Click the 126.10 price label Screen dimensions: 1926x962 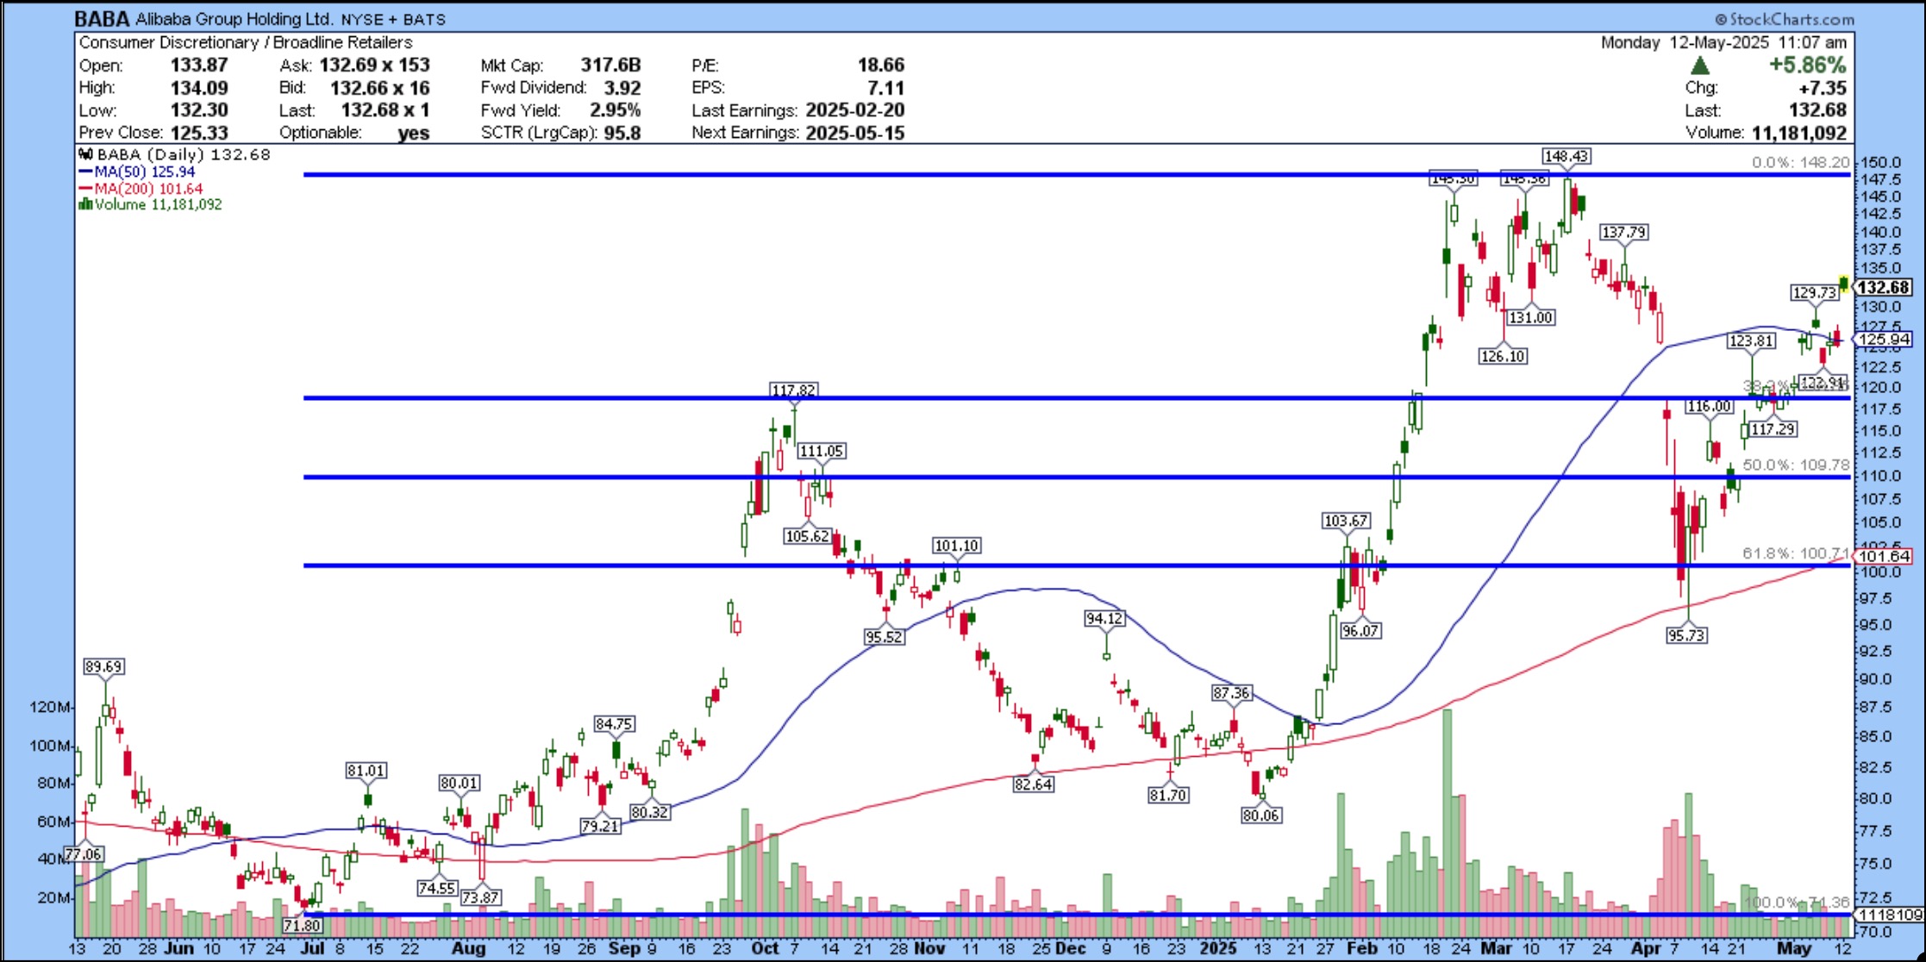coord(1503,355)
